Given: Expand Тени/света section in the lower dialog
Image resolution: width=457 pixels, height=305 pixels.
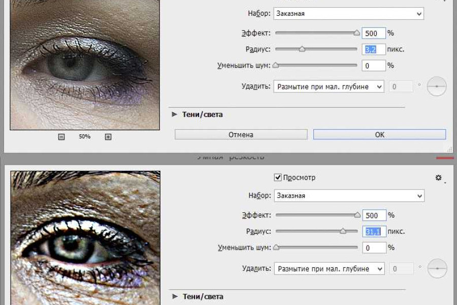Looking at the screenshot, I should 175,296.
